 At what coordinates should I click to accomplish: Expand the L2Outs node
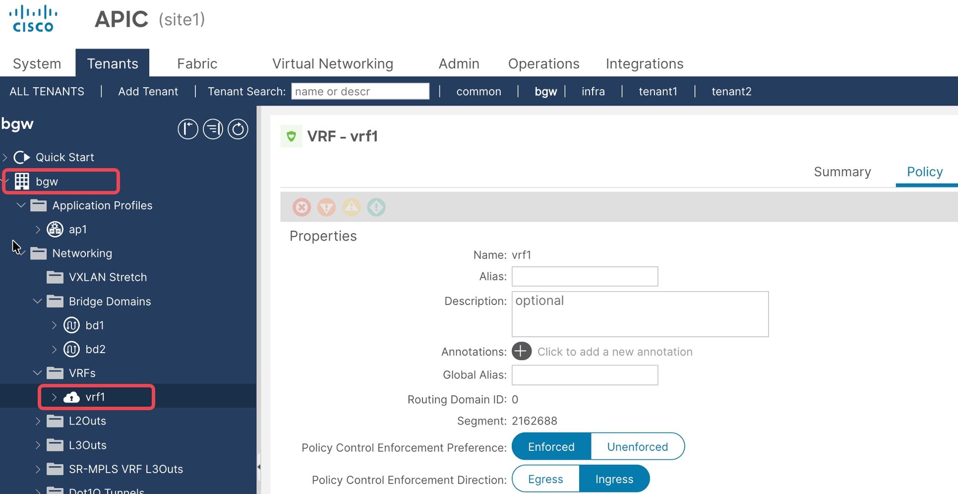coord(38,421)
